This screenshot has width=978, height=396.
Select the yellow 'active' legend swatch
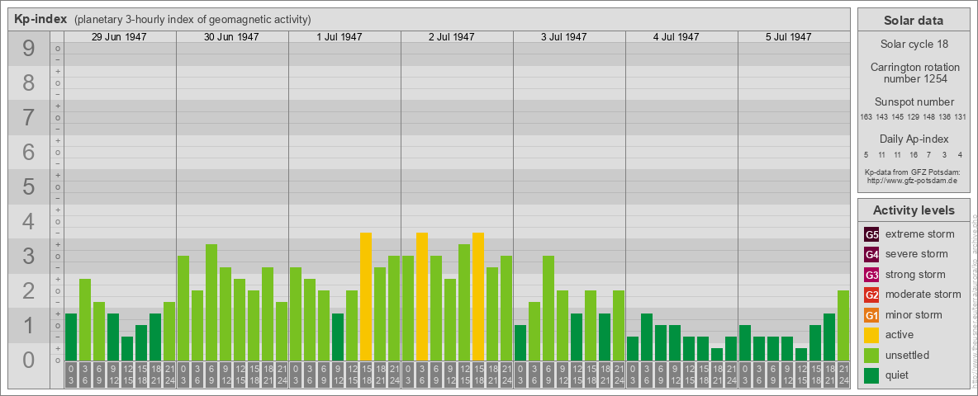(871, 335)
